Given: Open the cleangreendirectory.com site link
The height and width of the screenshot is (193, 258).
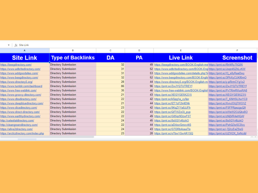Looking at the screenshot, I should [x=19, y=125].
